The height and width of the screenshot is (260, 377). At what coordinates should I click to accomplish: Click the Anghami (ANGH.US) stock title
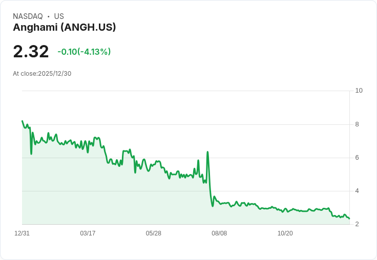[x=64, y=28]
